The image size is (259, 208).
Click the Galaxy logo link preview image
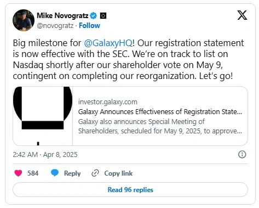[x=43, y=116]
